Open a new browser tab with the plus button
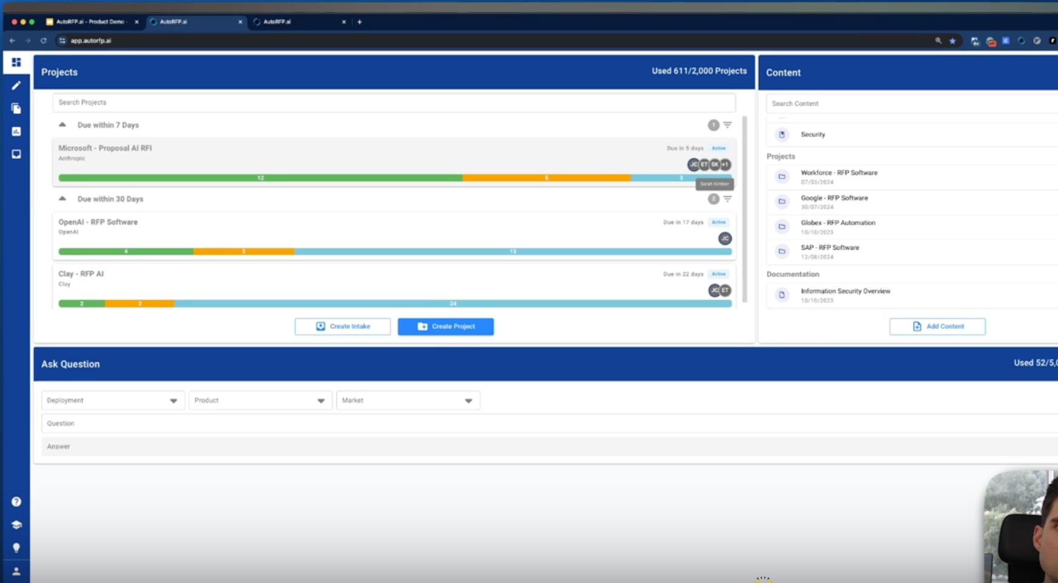The width and height of the screenshot is (1058, 583). point(360,22)
